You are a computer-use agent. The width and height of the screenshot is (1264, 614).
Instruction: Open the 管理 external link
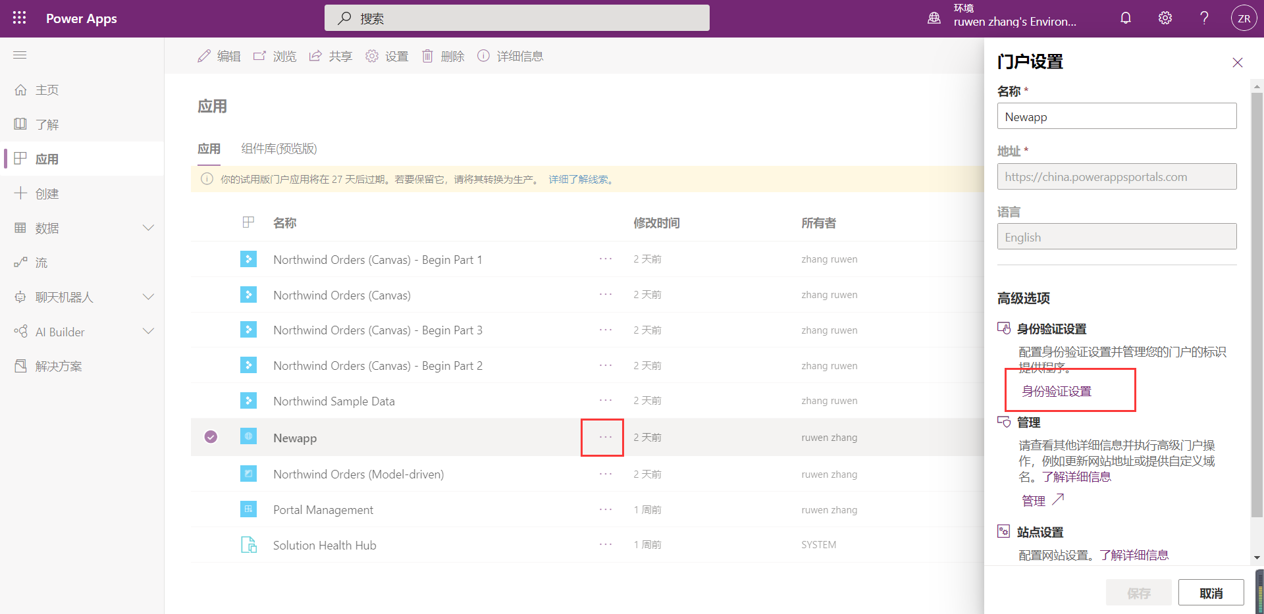click(1043, 501)
